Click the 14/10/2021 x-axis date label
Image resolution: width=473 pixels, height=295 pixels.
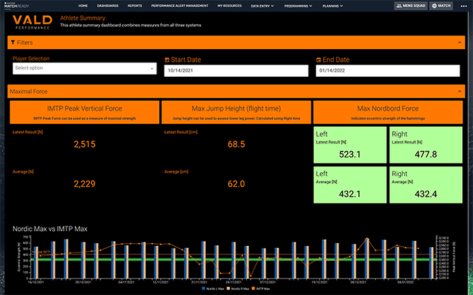(x=36, y=282)
